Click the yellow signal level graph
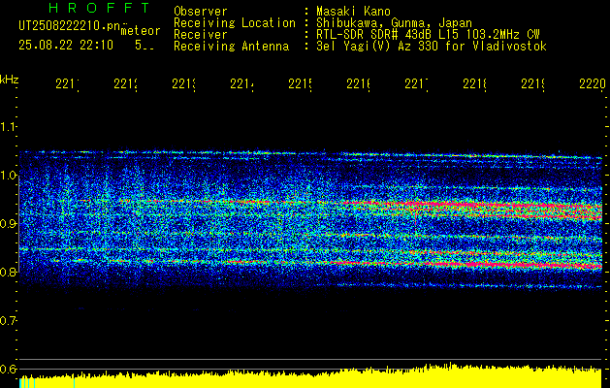610x388 pixels. pyautogui.click(x=310, y=376)
